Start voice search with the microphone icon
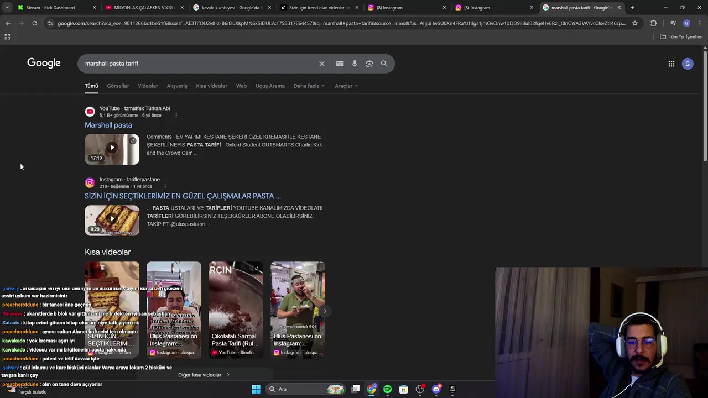The width and height of the screenshot is (708, 398). pos(355,64)
